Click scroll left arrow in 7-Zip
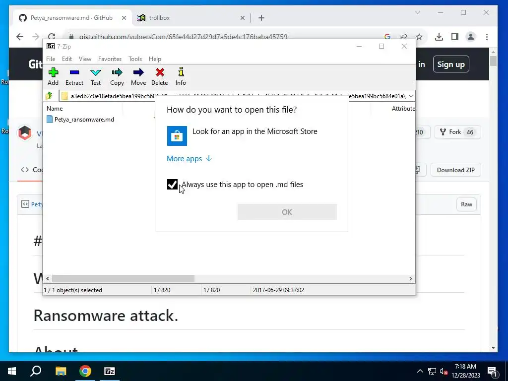Image resolution: width=508 pixels, height=381 pixels. [x=48, y=278]
